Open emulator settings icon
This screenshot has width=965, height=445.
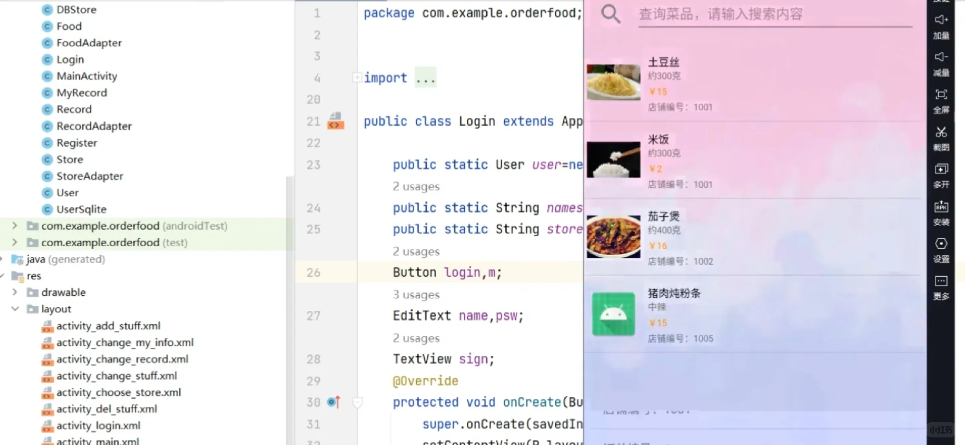(941, 244)
